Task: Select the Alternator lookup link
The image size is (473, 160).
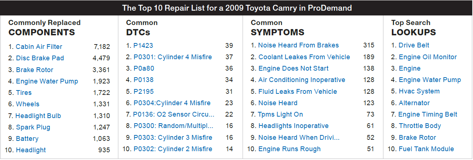Action: click(414, 103)
